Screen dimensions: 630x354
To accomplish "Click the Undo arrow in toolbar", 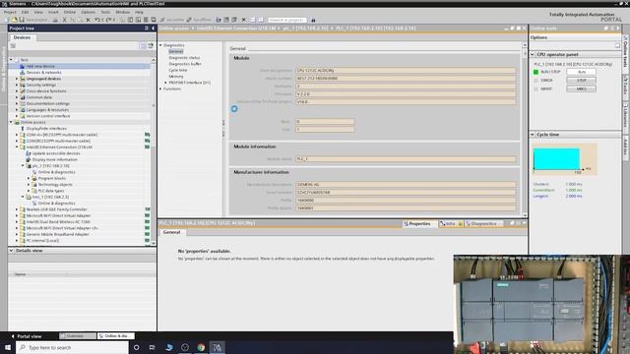I will tap(96, 20).
